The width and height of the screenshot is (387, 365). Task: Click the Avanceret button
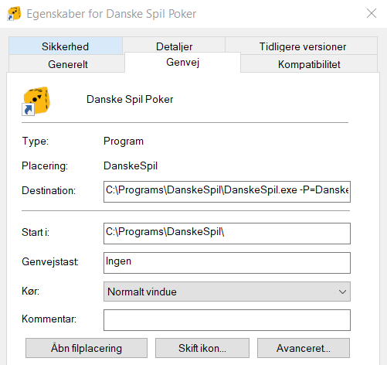coord(304,348)
